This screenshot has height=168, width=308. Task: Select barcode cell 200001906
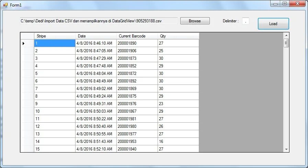pos(137,51)
